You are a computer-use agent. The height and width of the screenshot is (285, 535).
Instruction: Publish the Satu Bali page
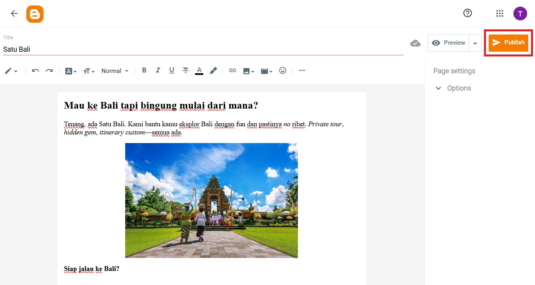click(508, 43)
